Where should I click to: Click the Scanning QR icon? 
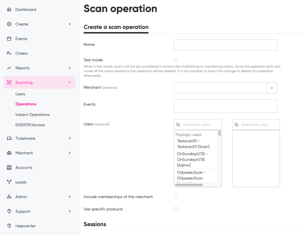pyautogui.click(x=9, y=82)
